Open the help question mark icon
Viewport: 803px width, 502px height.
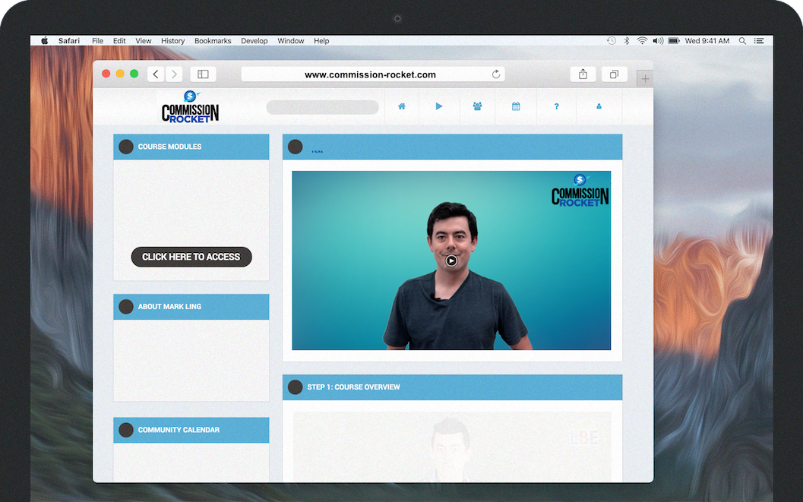coord(557,106)
